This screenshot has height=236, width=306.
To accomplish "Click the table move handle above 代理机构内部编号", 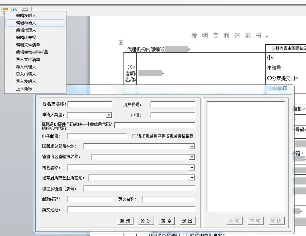I will [x=121, y=42].
